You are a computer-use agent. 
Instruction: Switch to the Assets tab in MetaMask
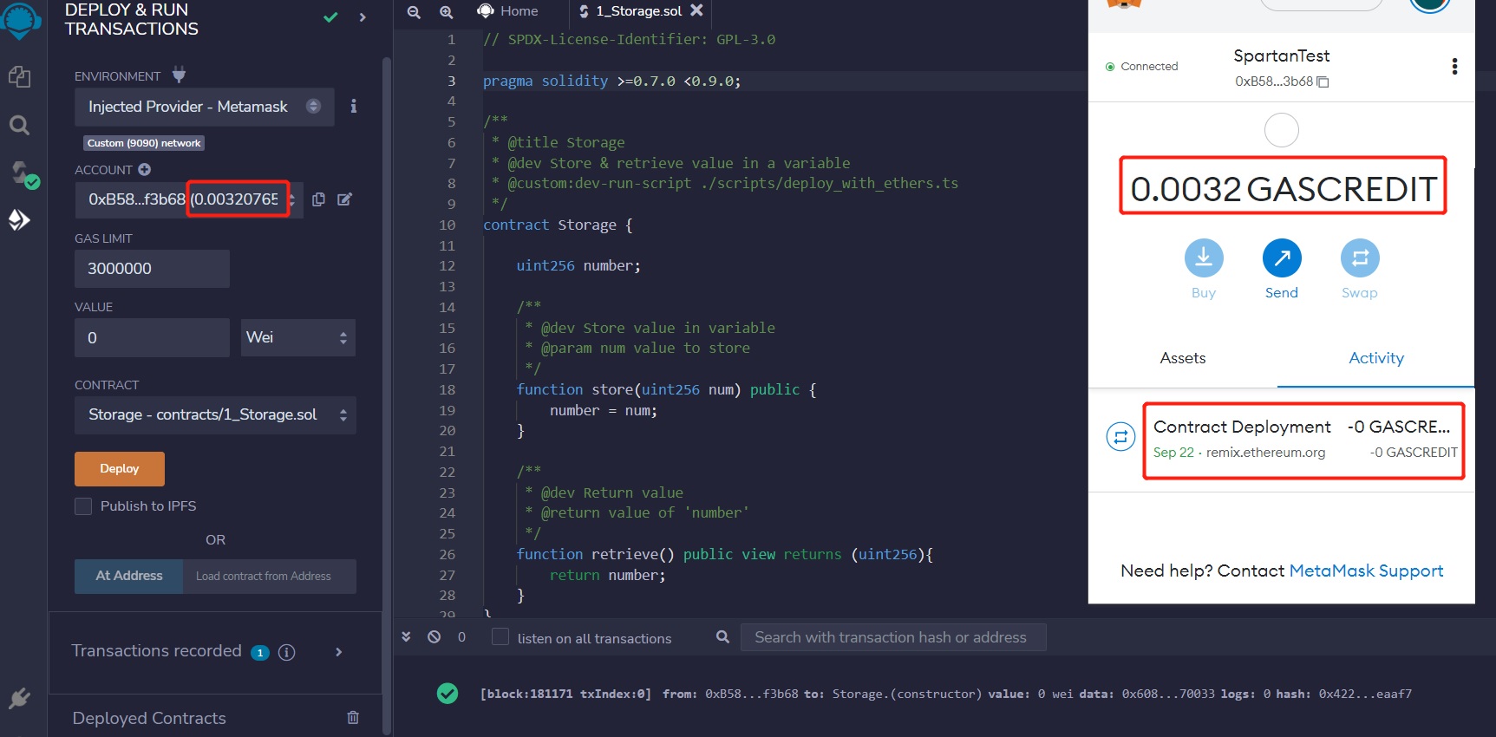[x=1182, y=358]
